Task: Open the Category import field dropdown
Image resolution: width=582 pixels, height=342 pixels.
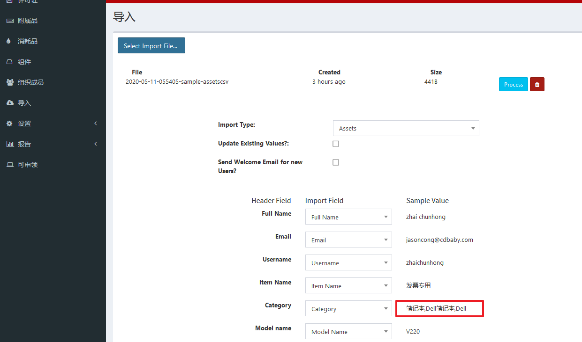Action: tap(348, 308)
